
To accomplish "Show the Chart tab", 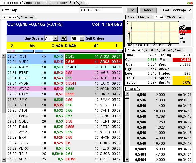I will [159, 17].
